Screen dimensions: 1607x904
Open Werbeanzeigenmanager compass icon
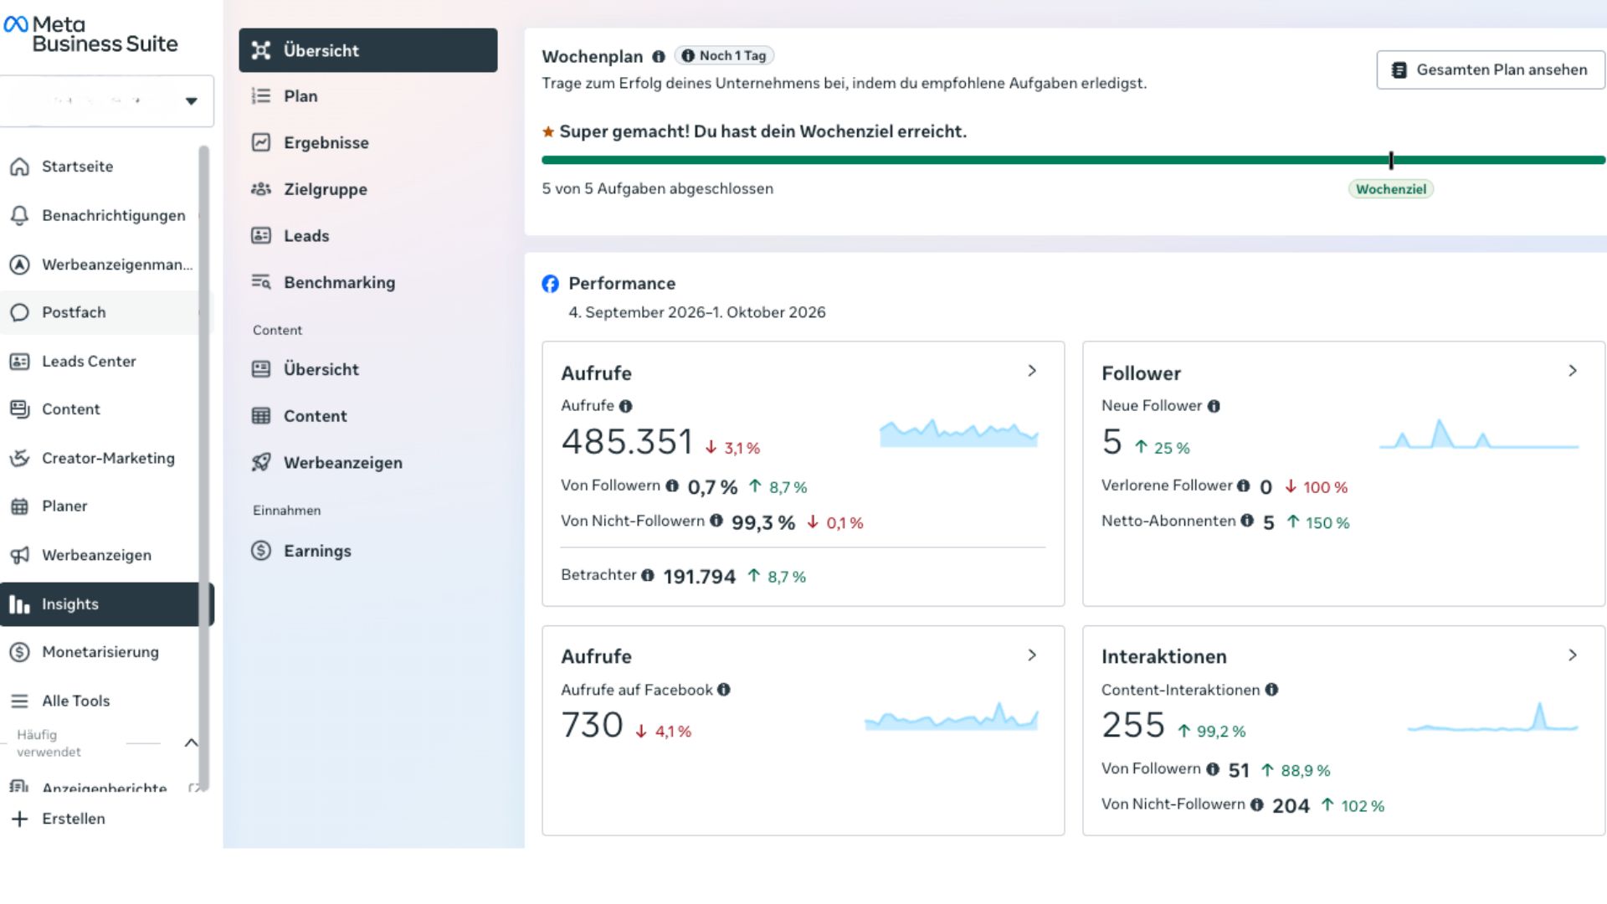[19, 265]
